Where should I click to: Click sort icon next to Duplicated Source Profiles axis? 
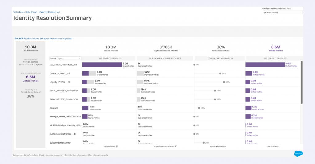click(x=176, y=147)
